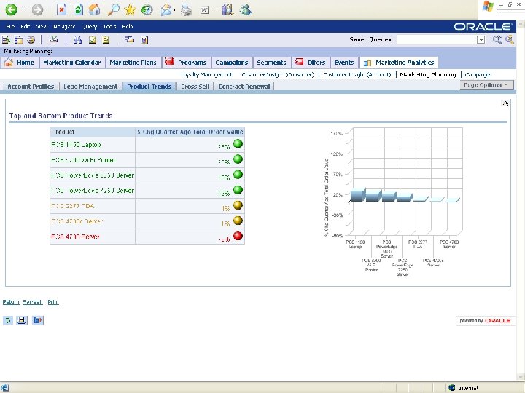525x393 pixels.
Task: Open the Programs tab
Action: [x=187, y=63]
